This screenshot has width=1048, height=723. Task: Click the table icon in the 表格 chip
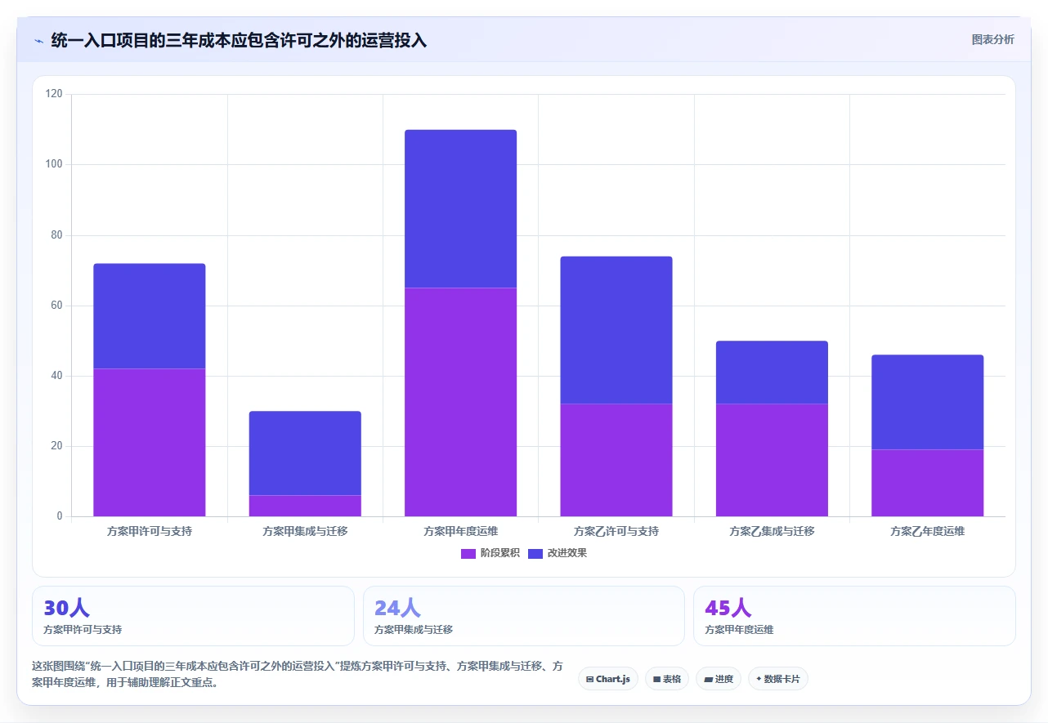pyautogui.click(x=656, y=679)
